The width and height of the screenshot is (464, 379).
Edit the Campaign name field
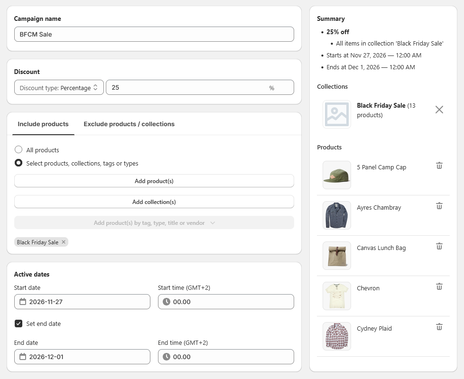(154, 34)
